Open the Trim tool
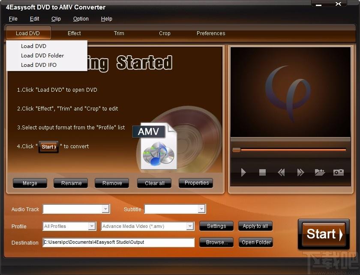 coord(119,33)
